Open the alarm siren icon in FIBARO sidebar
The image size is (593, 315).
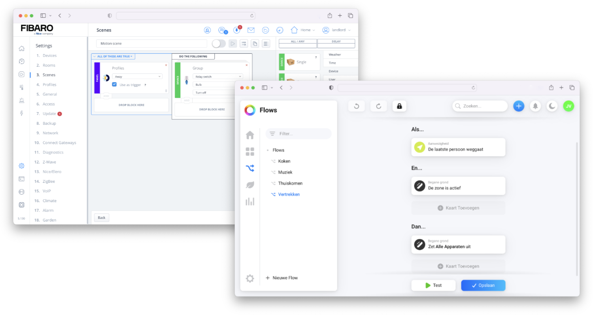coord(21,100)
